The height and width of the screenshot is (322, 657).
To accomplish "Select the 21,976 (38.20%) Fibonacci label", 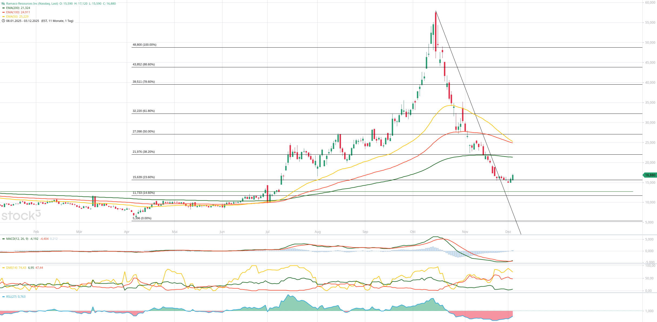I will pyautogui.click(x=144, y=152).
